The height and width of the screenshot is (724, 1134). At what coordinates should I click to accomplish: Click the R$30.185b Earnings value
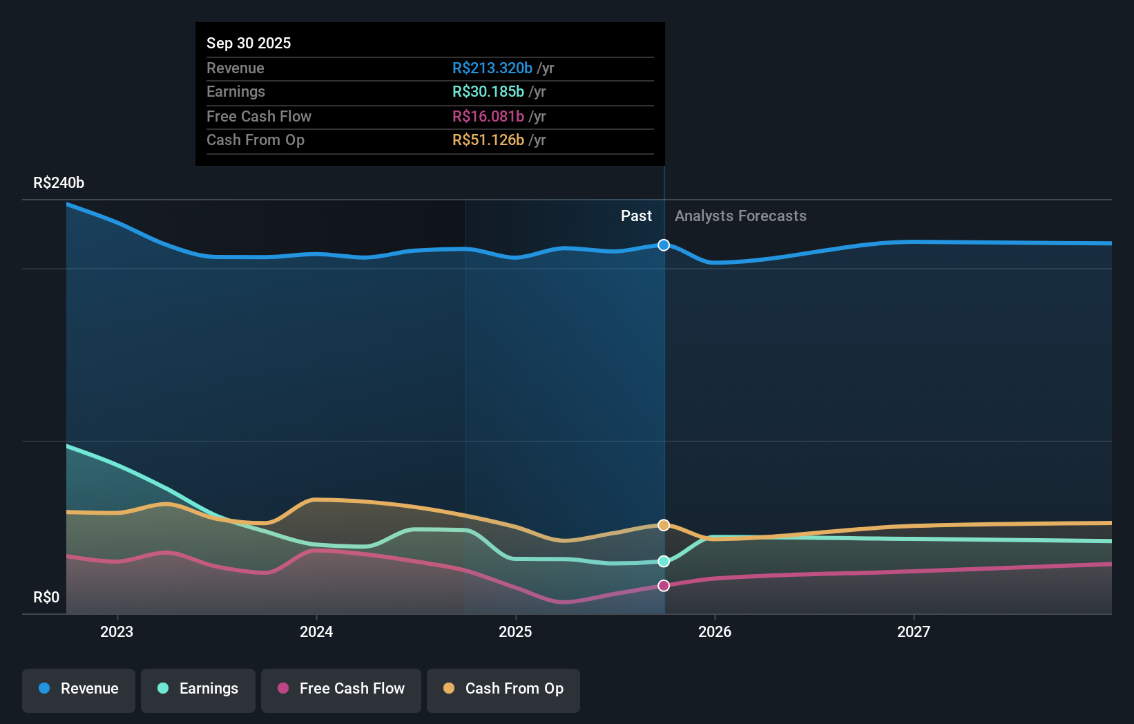click(x=488, y=91)
